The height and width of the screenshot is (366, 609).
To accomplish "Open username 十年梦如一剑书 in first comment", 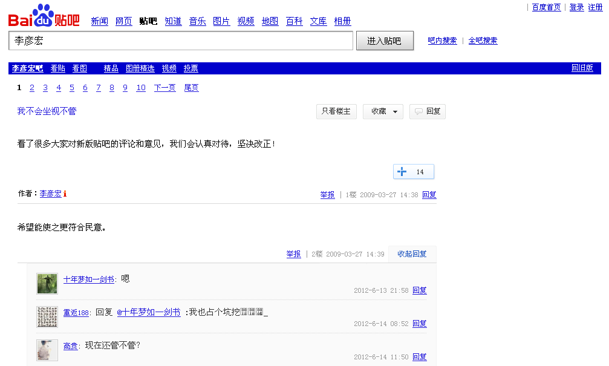I will pos(89,279).
